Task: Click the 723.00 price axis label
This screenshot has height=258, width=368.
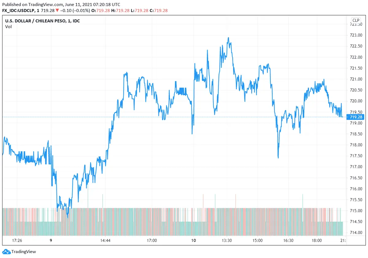Action: 356,35
